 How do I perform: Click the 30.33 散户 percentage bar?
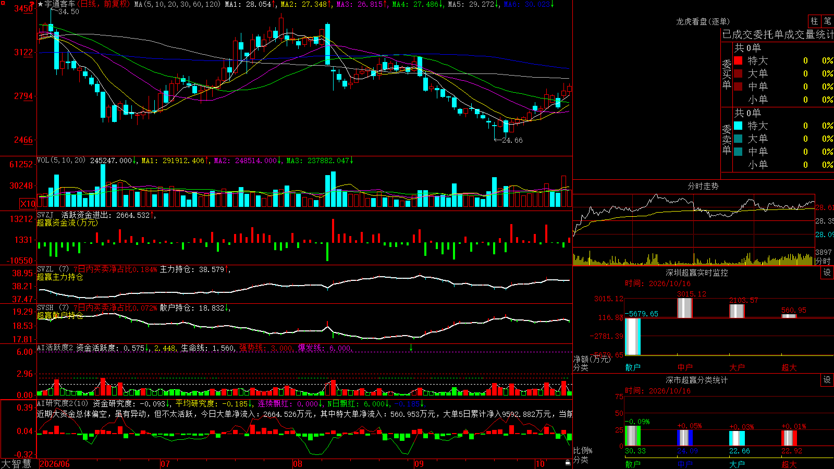coord(633,436)
